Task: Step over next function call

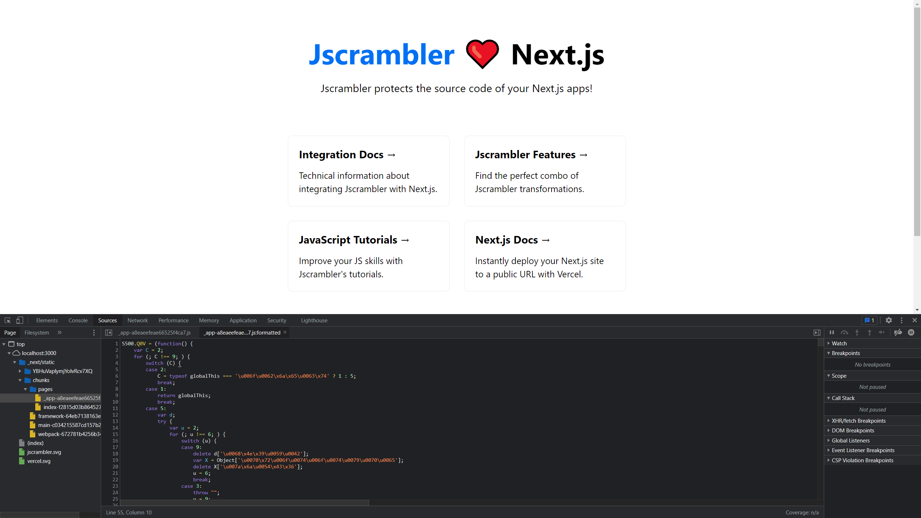Action: tap(844, 332)
